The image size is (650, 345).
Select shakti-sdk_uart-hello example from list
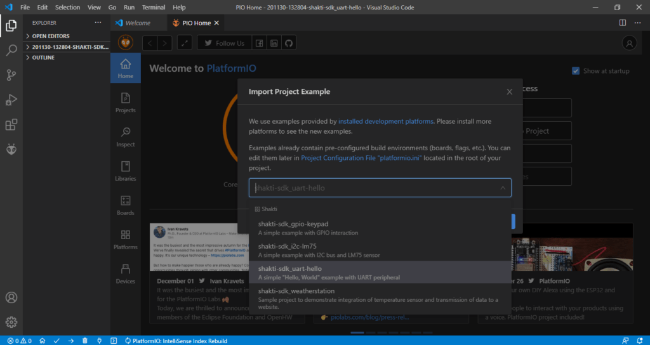[380, 273]
